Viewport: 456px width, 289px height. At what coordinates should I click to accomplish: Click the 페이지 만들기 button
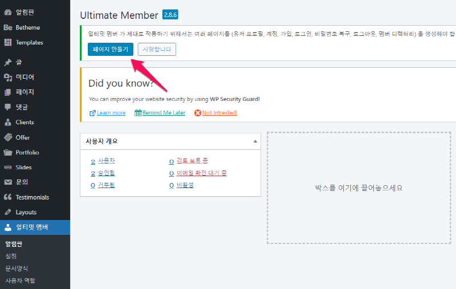111,49
